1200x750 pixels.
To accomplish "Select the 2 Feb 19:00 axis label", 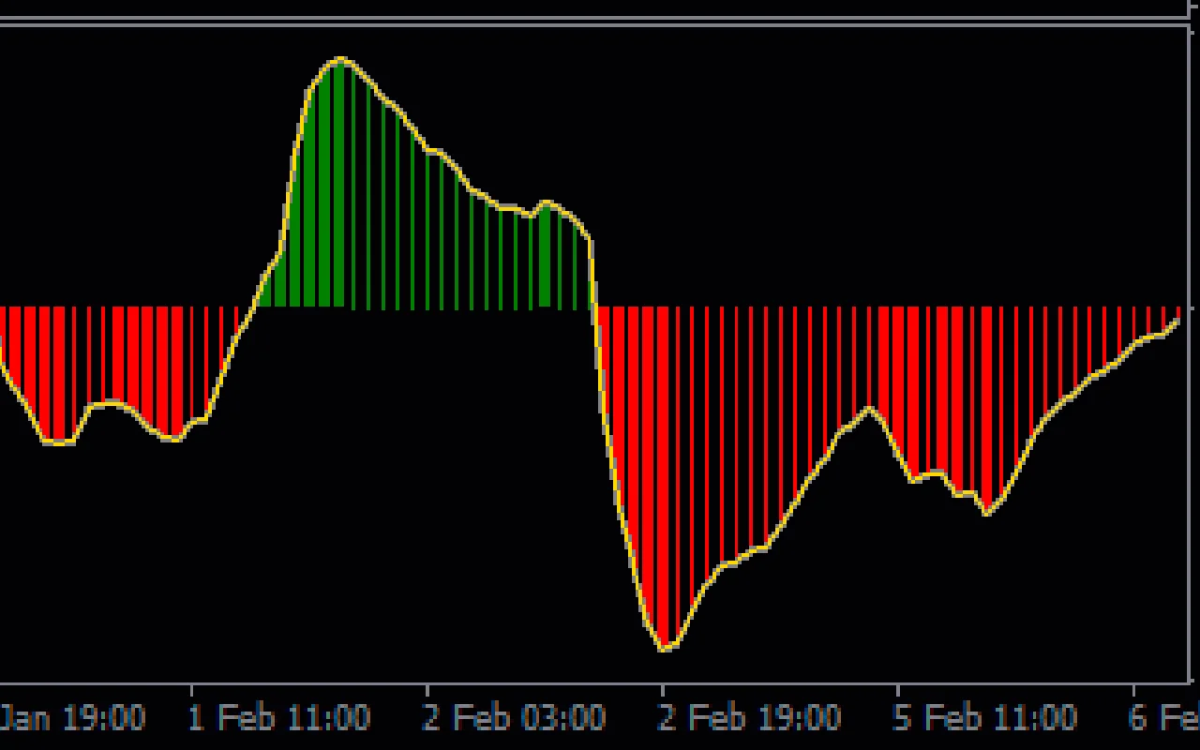I will 750,718.
